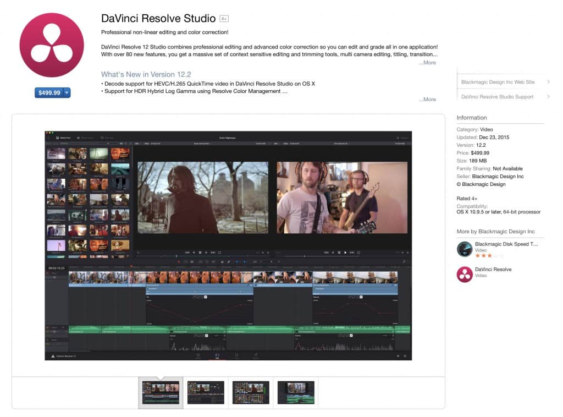Open the Blackmagic Disk Speed T... app title

pyautogui.click(x=506, y=244)
